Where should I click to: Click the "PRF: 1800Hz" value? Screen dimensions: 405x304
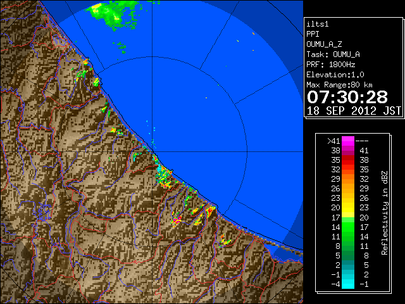[330, 65]
